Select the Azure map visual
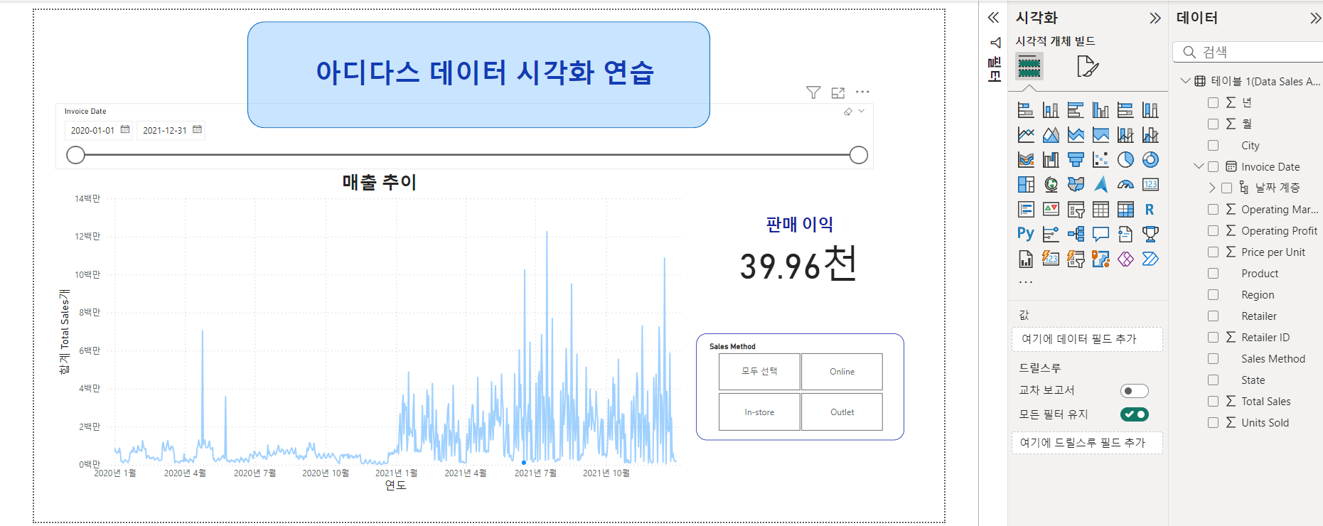This screenshot has width=1323, height=526. tap(1100, 185)
